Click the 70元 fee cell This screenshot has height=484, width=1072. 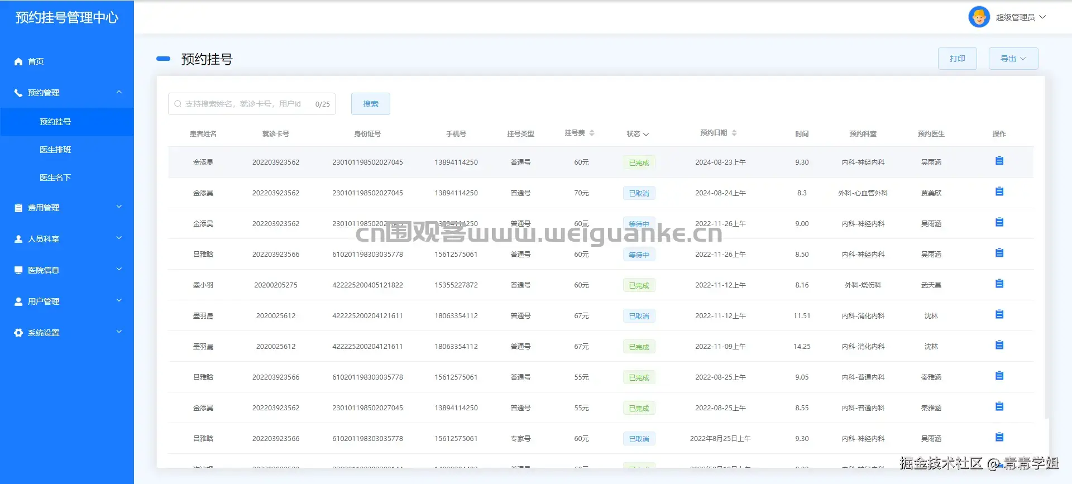click(581, 193)
